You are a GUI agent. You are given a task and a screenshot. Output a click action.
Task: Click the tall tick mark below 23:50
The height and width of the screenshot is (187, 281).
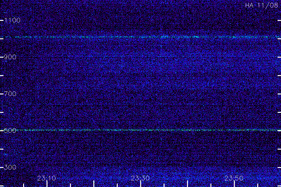click(x=234, y=184)
